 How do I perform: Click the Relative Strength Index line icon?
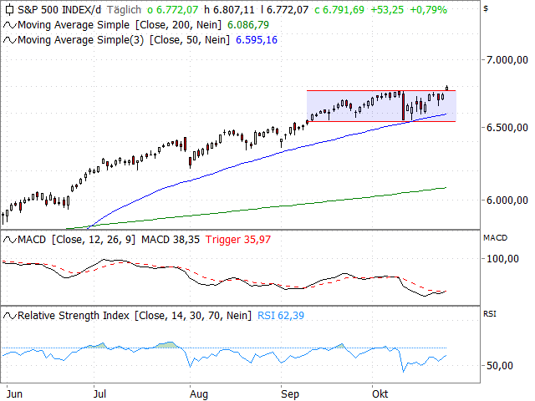click(9, 316)
